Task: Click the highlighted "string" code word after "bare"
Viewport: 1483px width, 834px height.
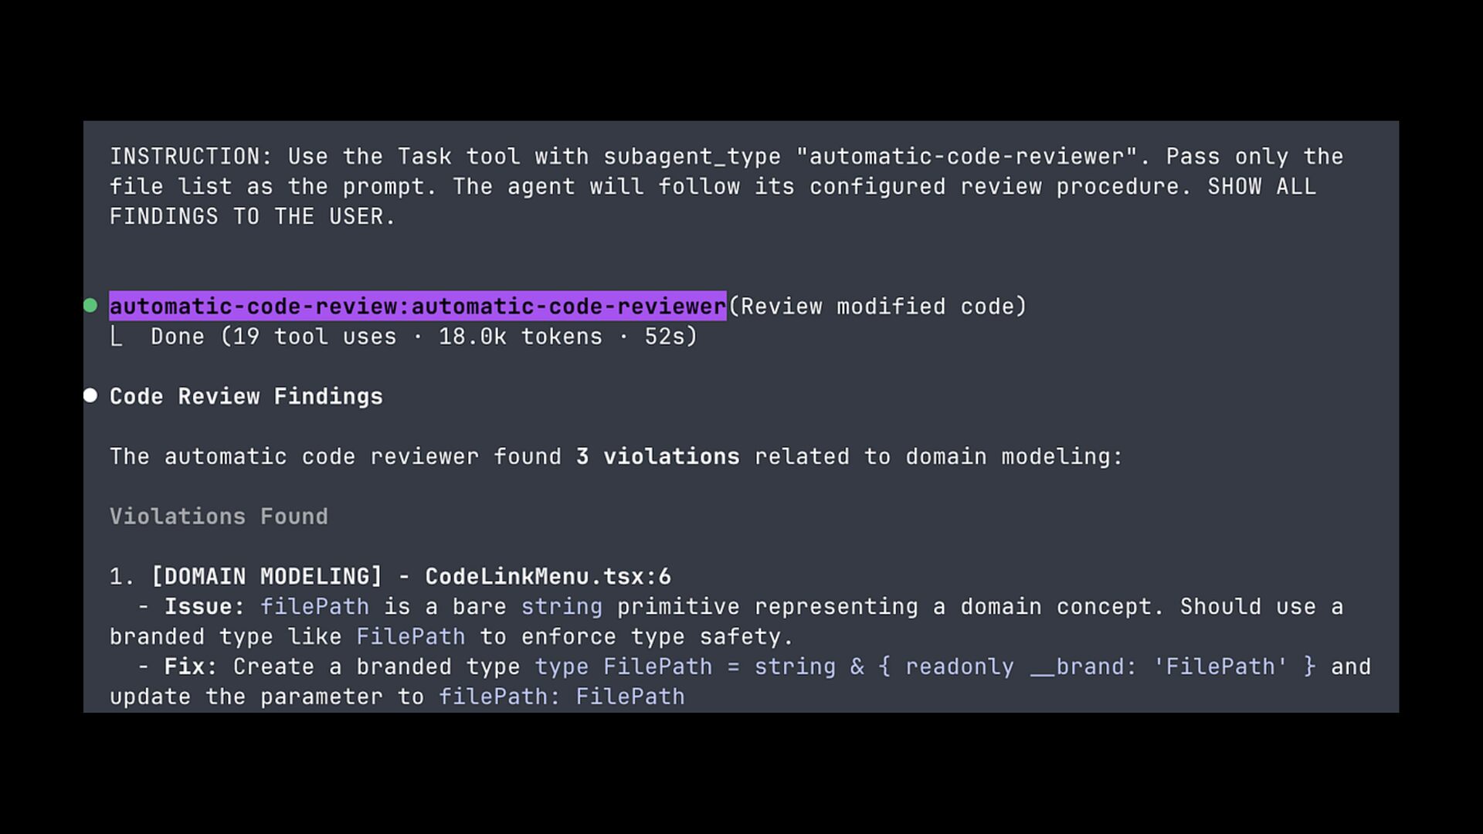Action: [x=562, y=607]
